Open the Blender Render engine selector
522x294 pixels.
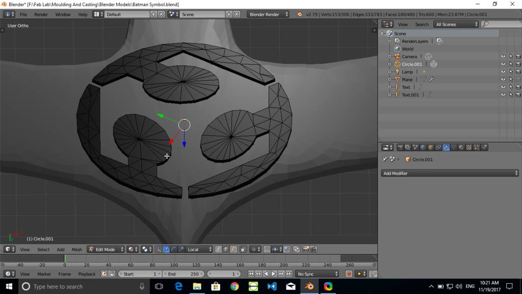268,14
